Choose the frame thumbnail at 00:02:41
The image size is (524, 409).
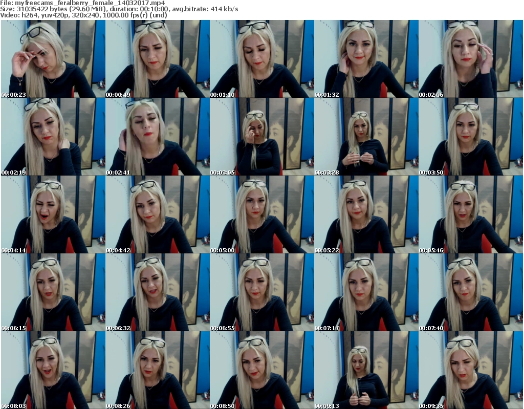pyautogui.click(x=158, y=137)
